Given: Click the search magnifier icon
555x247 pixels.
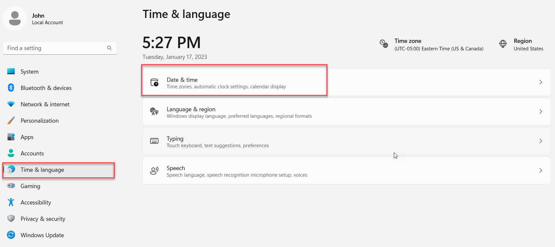Looking at the screenshot, I should (x=109, y=48).
